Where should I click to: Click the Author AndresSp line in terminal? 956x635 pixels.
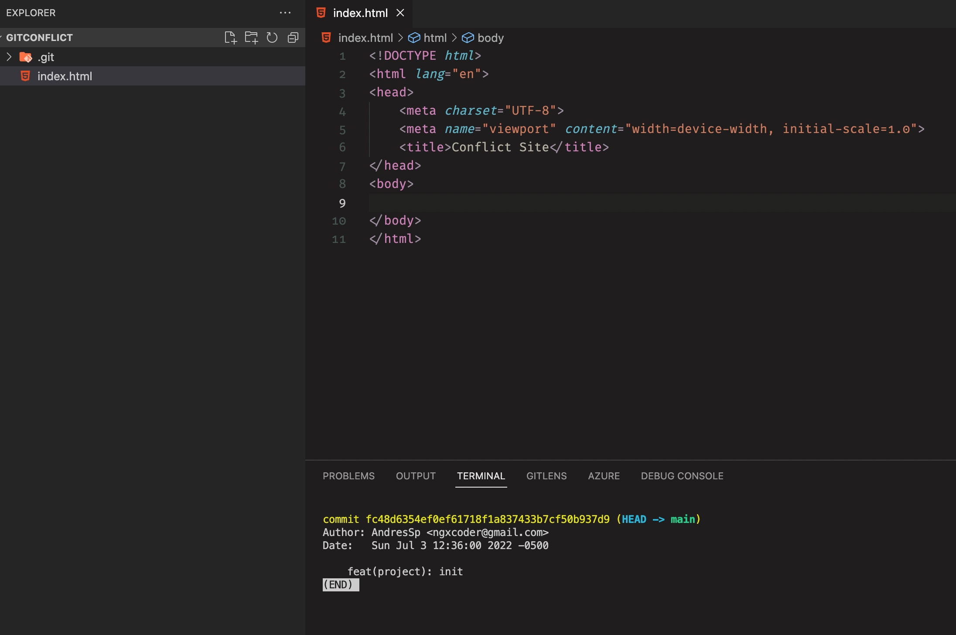[436, 532]
